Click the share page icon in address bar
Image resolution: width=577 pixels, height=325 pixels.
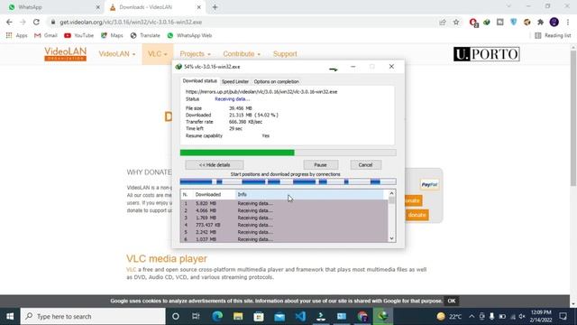pyautogui.click(x=443, y=22)
